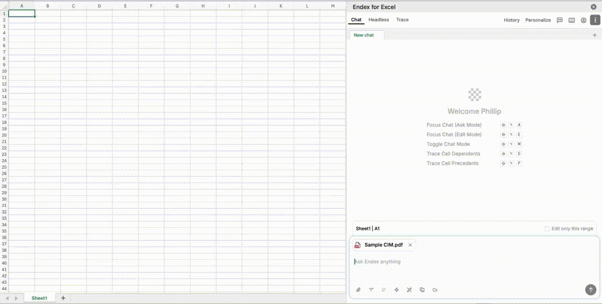The height and width of the screenshot is (304, 602).
Task: Click the 'Ask Endex anything' input field
Action: pos(470,262)
